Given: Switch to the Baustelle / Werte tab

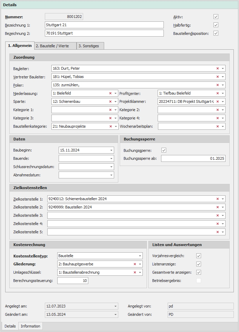Looking at the screenshot, I should coord(55,46).
